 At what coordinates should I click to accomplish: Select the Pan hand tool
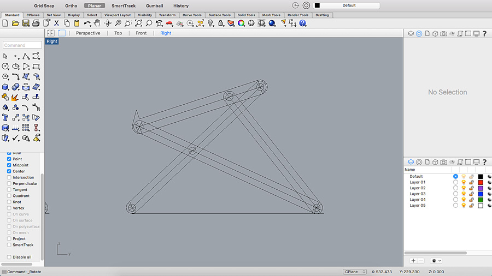(97, 23)
